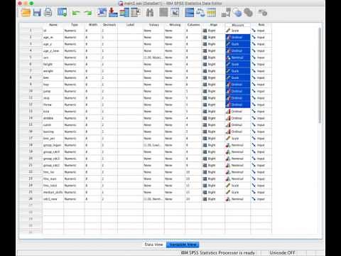Click the Open data folder icon
Image resolution: width=341 pixels, height=256 pixels.
click(x=26, y=13)
